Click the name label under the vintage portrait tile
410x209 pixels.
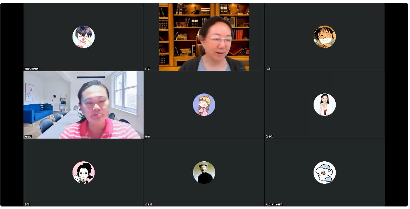149,204
